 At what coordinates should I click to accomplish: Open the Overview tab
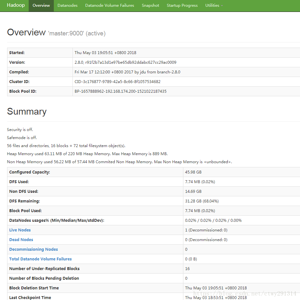tap(41, 5)
